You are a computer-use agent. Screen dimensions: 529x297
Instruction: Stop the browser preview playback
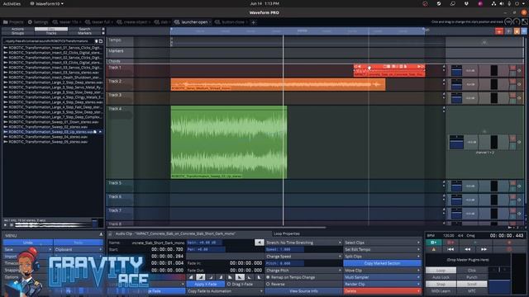12,225
